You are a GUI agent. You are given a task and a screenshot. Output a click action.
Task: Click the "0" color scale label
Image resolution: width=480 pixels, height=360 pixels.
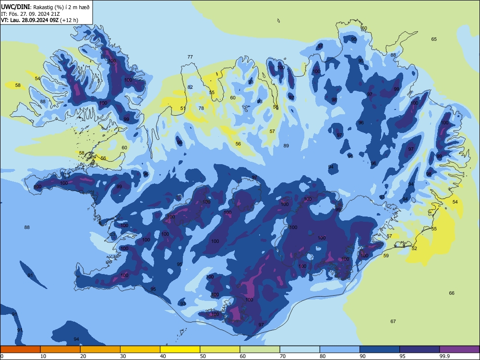tap(2, 356)
